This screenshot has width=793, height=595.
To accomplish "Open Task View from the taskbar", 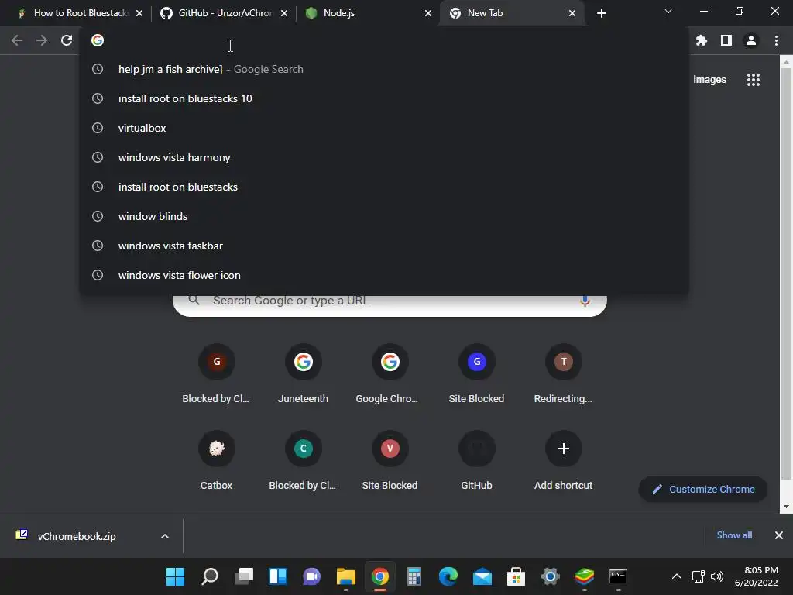I will pyautogui.click(x=244, y=576).
